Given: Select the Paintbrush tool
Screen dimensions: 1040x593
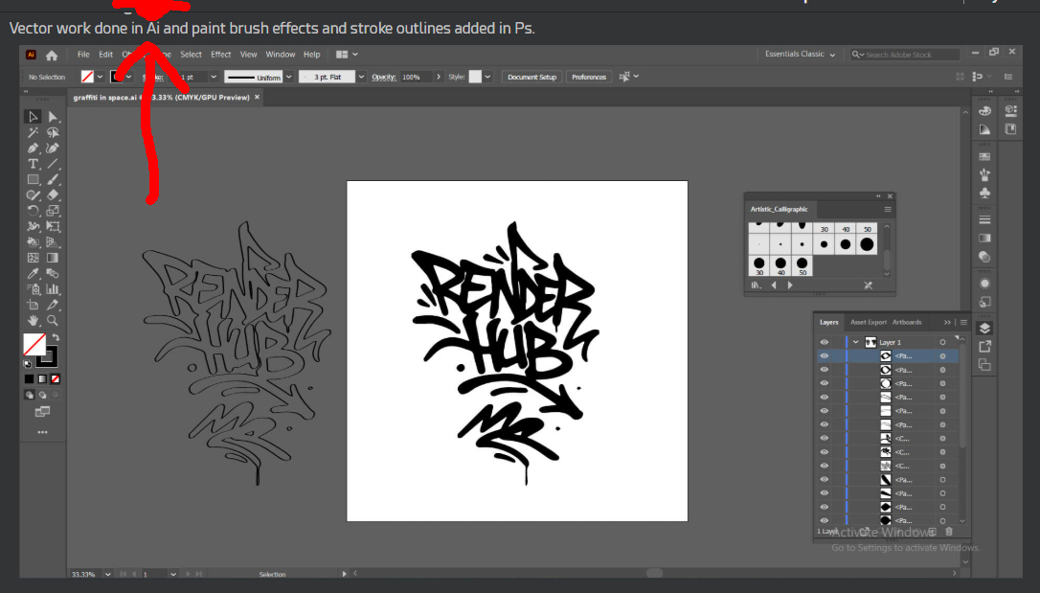Looking at the screenshot, I should point(53,180).
